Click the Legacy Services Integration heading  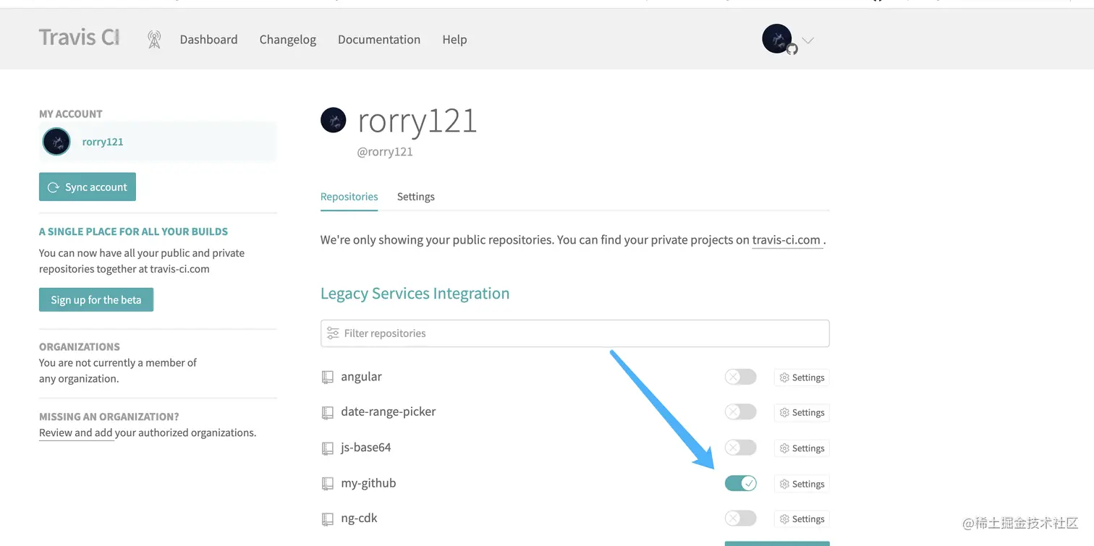coord(415,294)
